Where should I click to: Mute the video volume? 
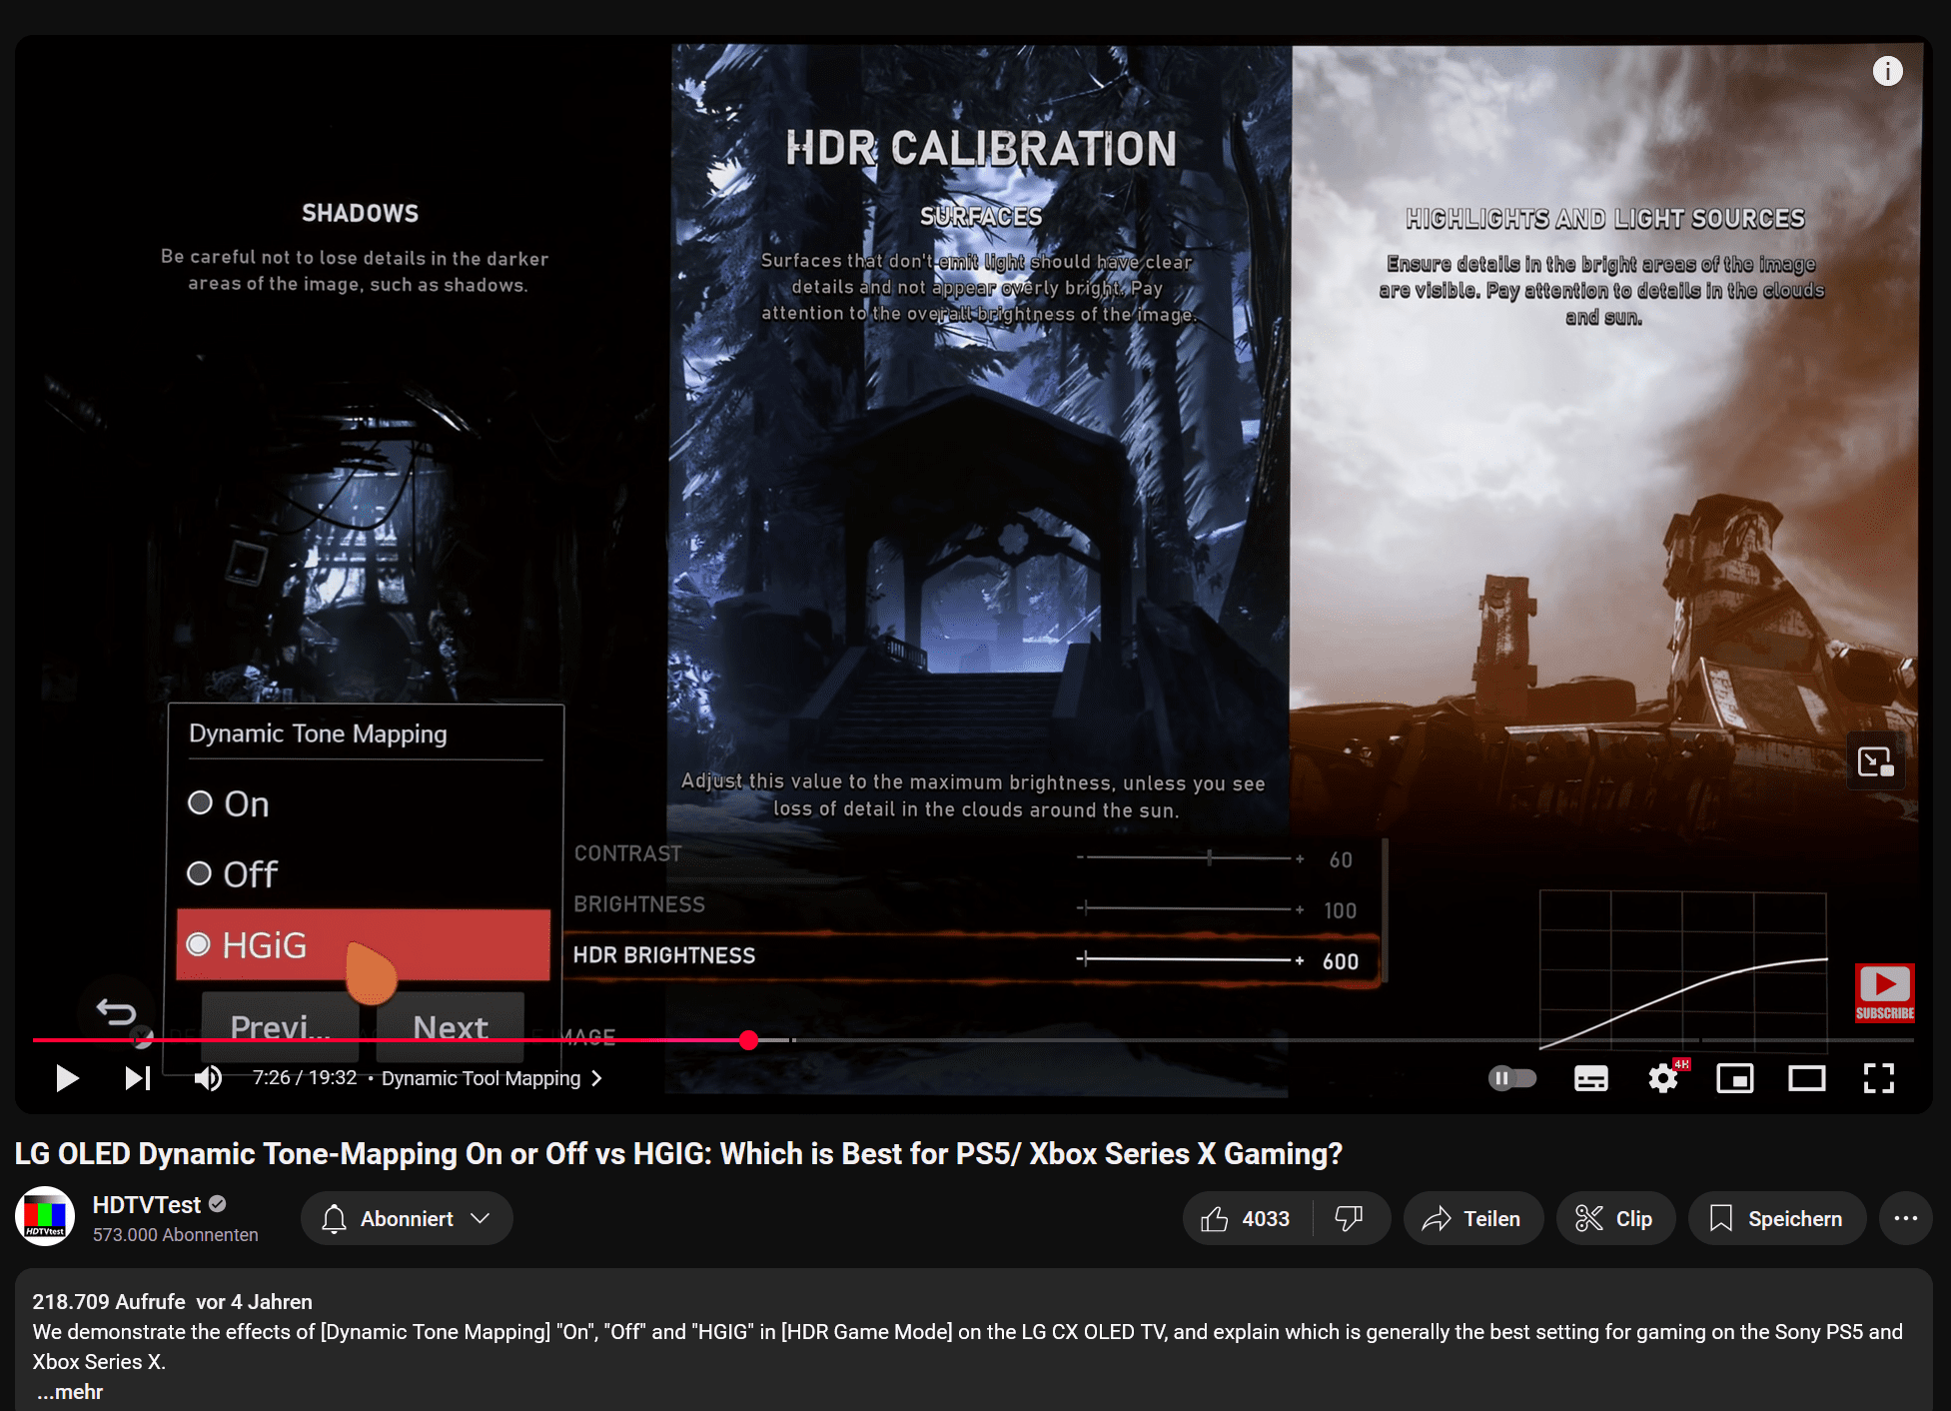point(208,1078)
